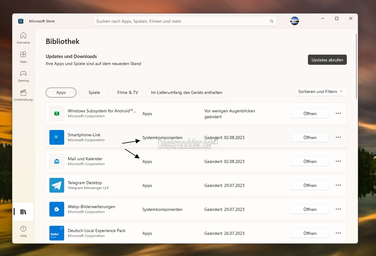Click the search magnifier icon
This screenshot has width=376, height=256.
272,21
